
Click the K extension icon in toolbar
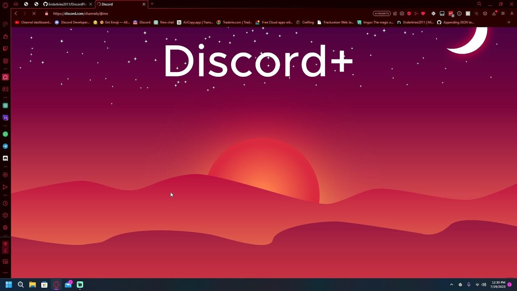point(468,13)
